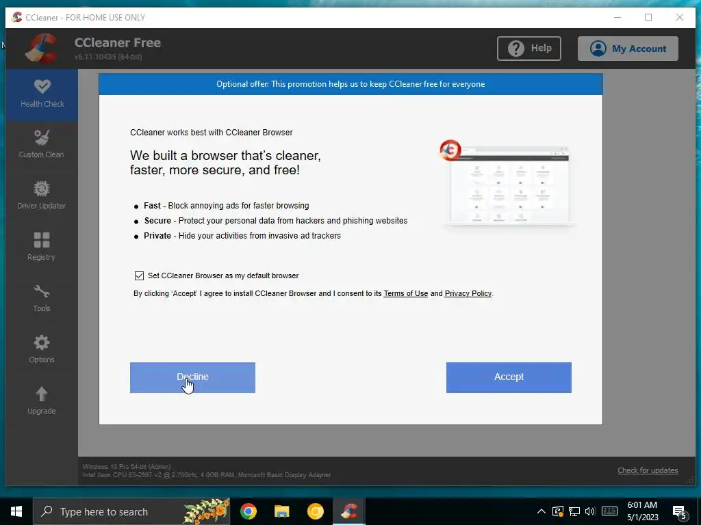Click the 'Fast - Block annoying ads' bullet
The image size is (701, 525).
click(226, 206)
